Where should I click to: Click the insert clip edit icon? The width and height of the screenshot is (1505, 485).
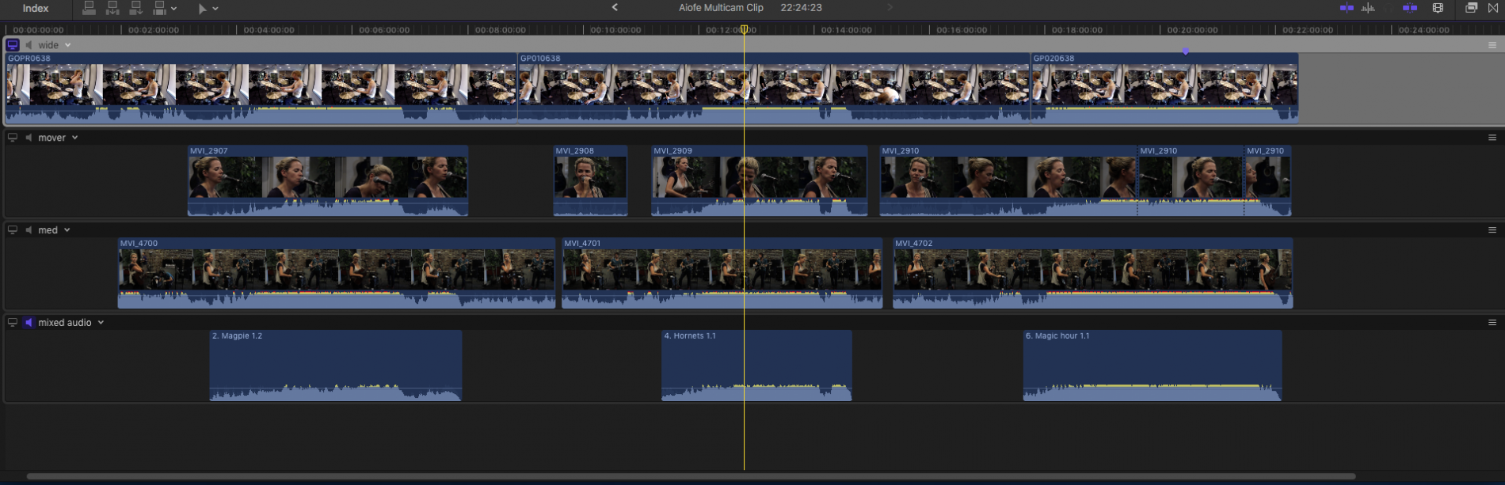click(x=112, y=8)
